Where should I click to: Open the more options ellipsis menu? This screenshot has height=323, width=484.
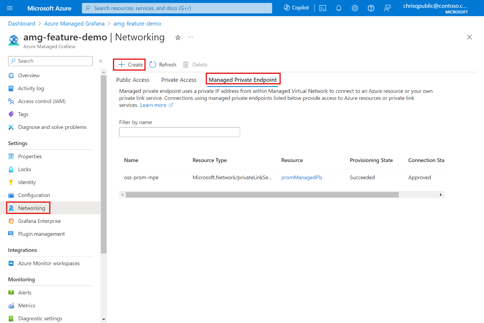coord(190,37)
